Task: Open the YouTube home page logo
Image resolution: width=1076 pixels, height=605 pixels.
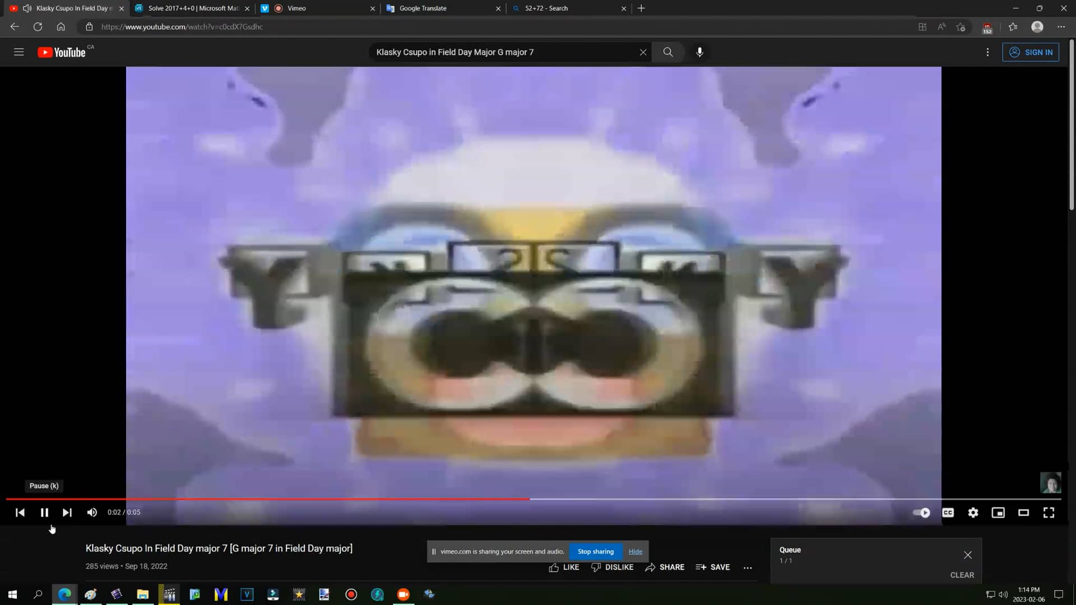Action: pos(62,52)
